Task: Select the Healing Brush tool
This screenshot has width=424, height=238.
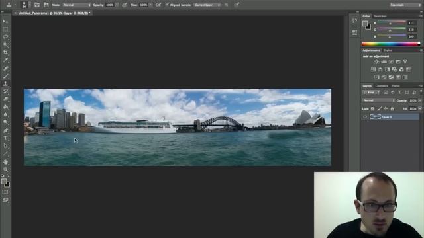Action: pyautogui.click(x=5, y=68)
